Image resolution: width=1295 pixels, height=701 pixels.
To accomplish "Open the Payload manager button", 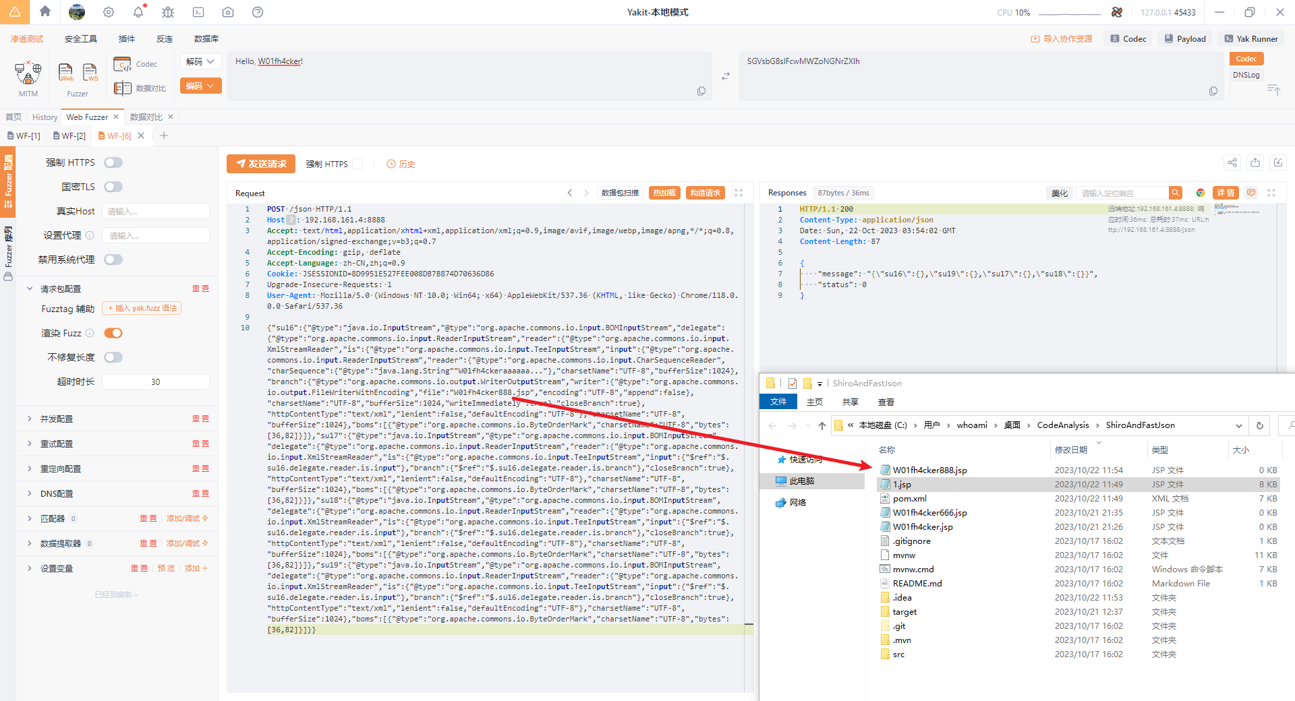I will click(1185, 39).
